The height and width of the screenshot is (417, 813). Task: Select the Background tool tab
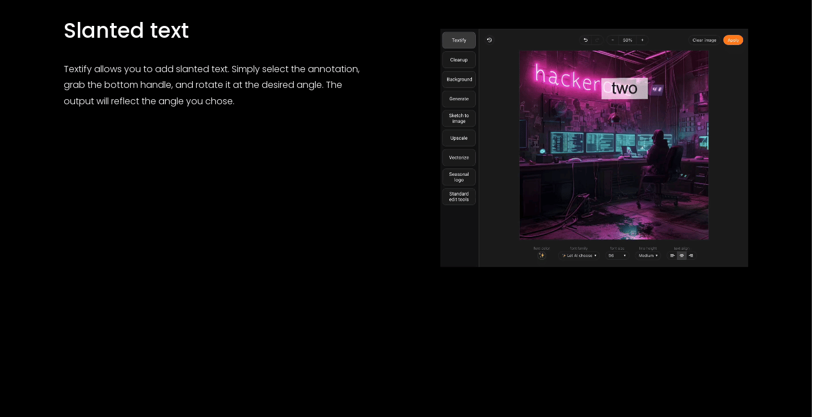(459, 79)
